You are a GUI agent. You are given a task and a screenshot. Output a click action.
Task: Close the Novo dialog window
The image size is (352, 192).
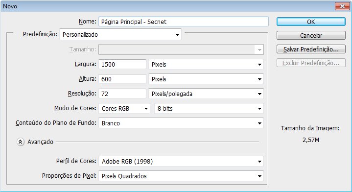(342, 6)
